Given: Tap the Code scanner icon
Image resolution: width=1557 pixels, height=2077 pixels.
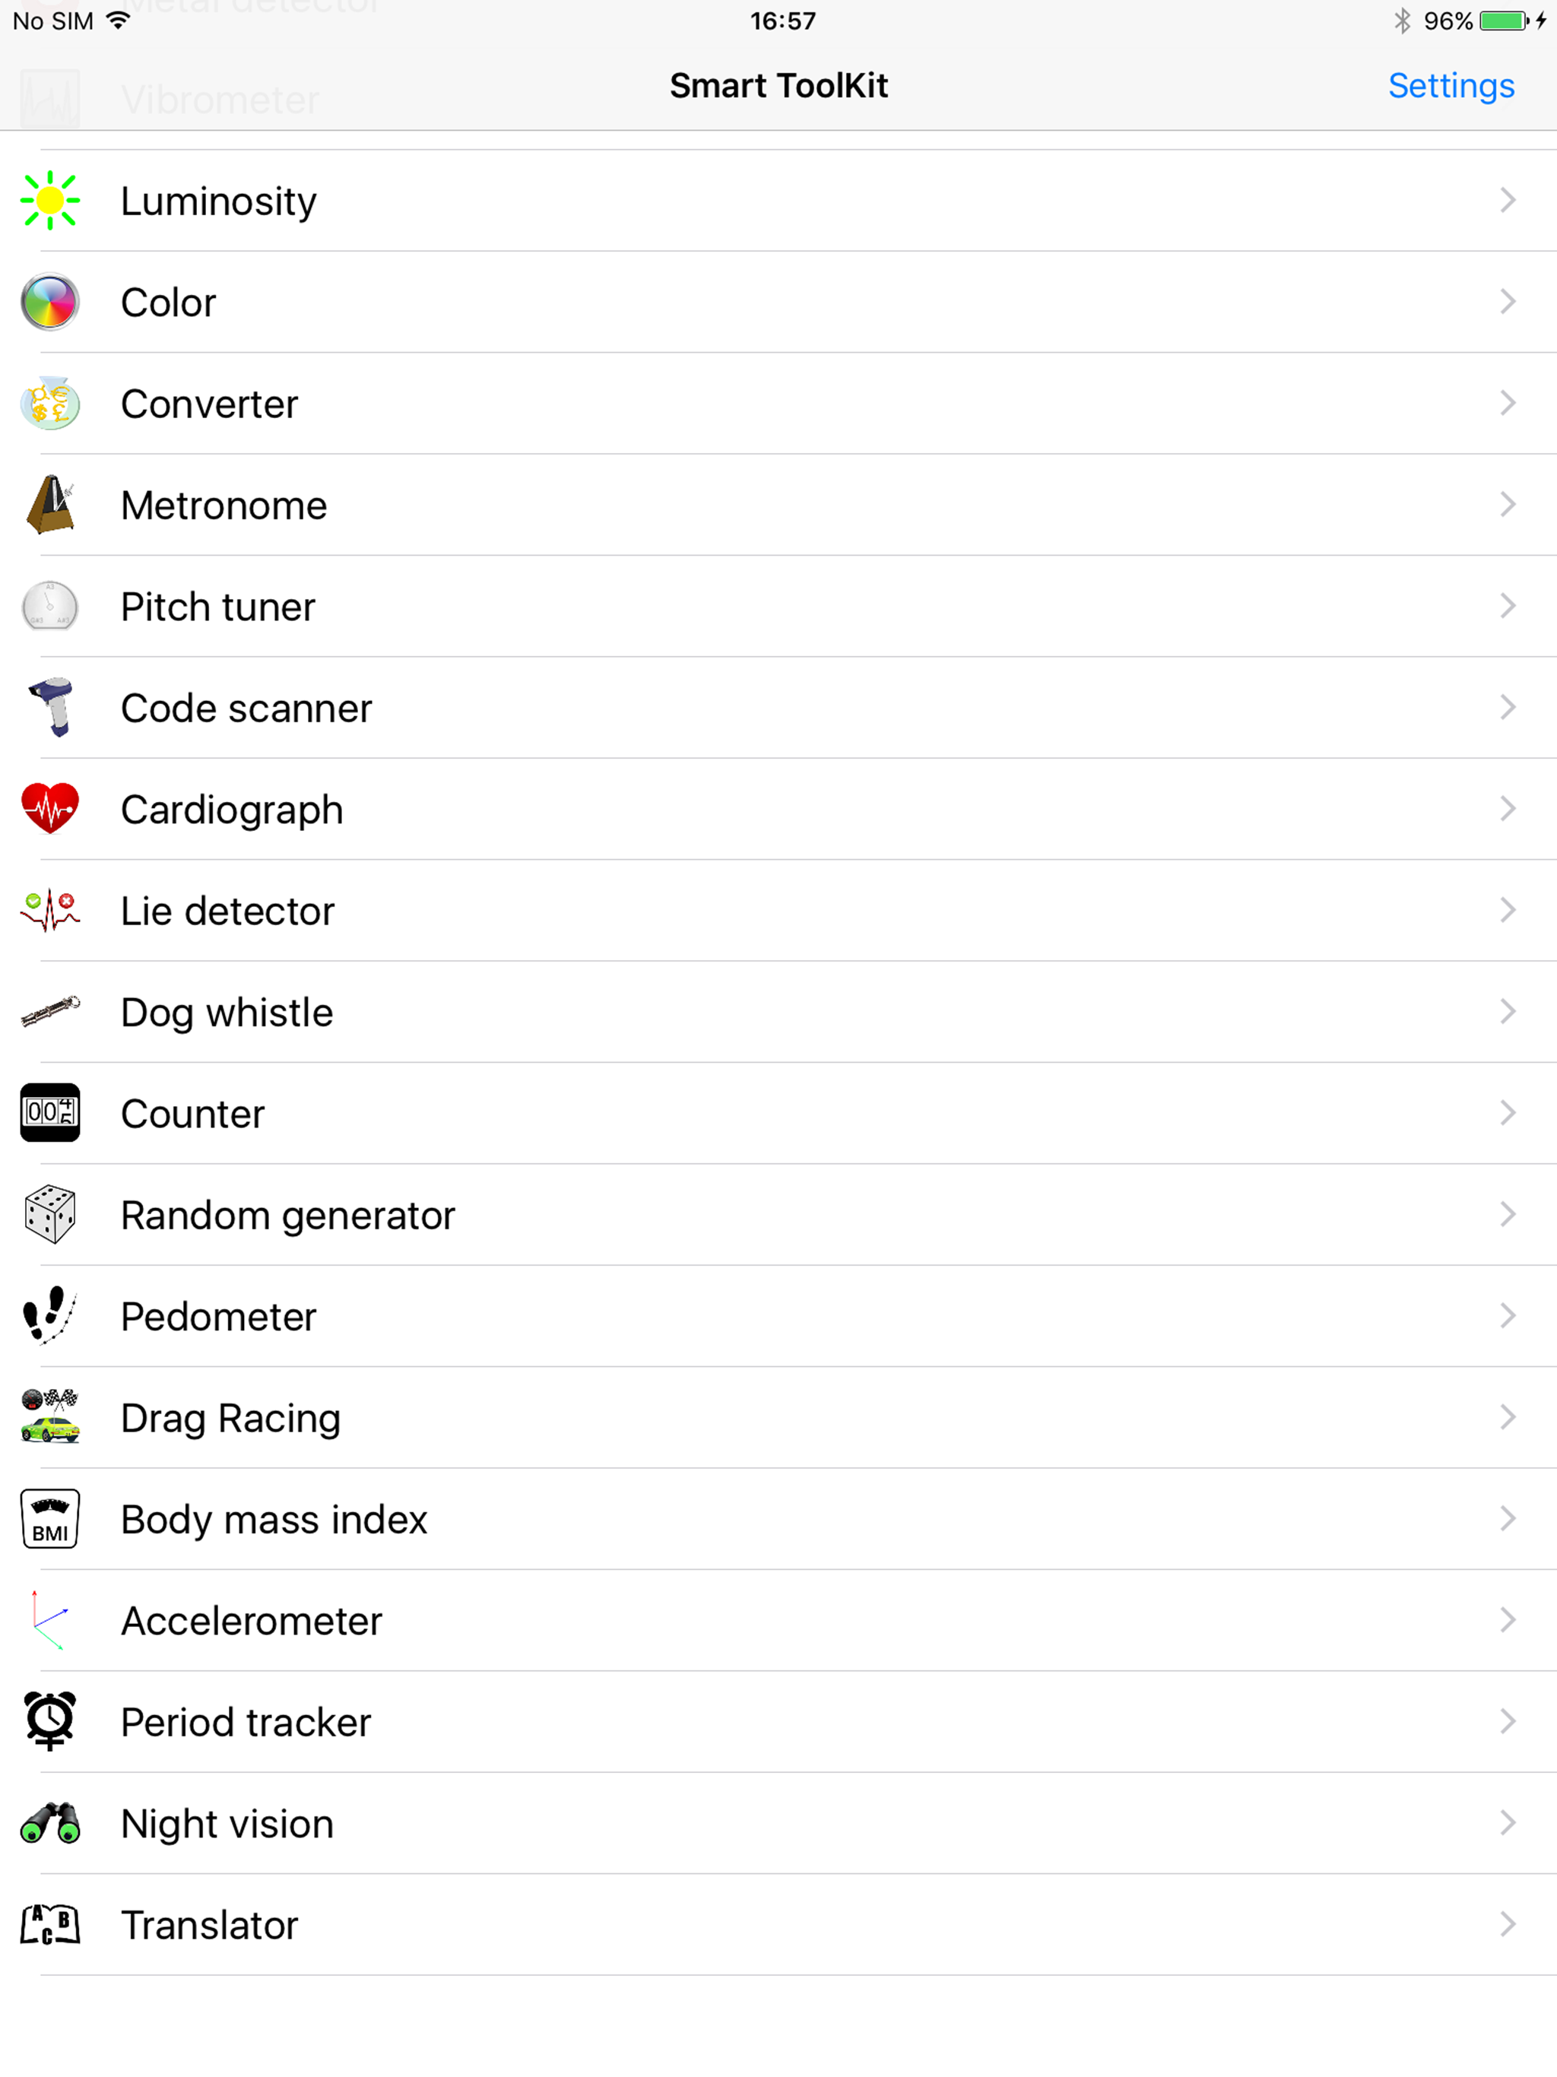Looking at the screenshot, I should coord(51,707).
